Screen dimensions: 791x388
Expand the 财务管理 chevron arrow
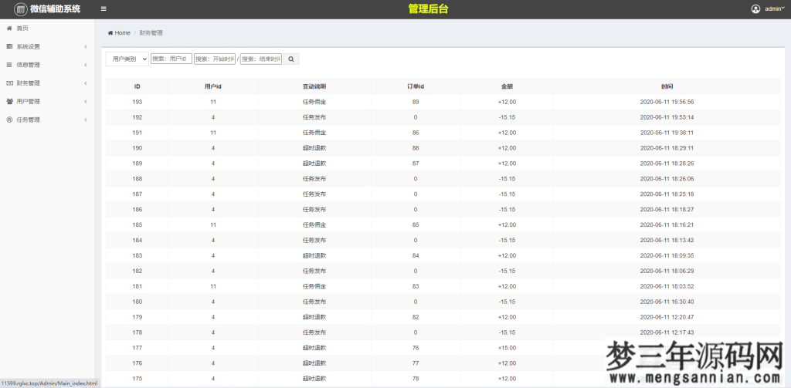click(x=85, y=83)
